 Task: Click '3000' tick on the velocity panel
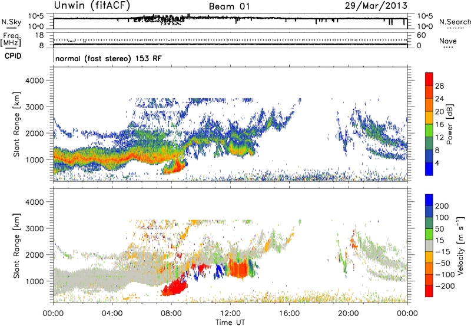pos(34,228)
